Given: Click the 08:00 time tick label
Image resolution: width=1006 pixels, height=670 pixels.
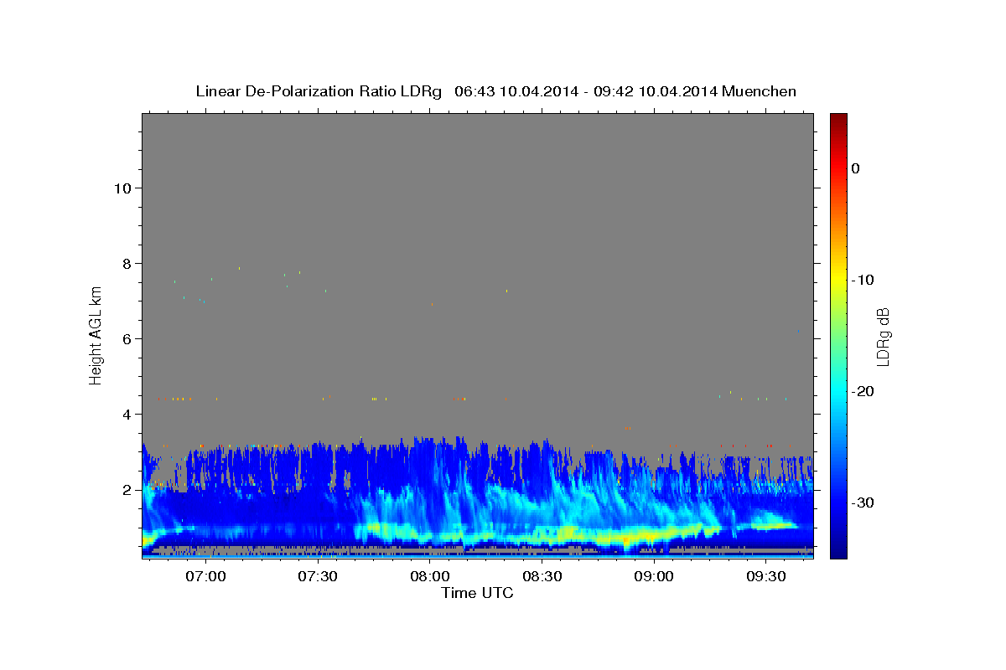Looking at the screenshot, I should 429,576.
